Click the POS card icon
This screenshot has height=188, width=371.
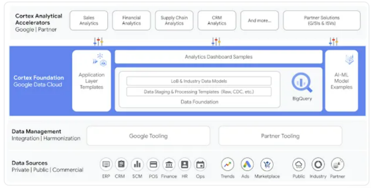153,164
